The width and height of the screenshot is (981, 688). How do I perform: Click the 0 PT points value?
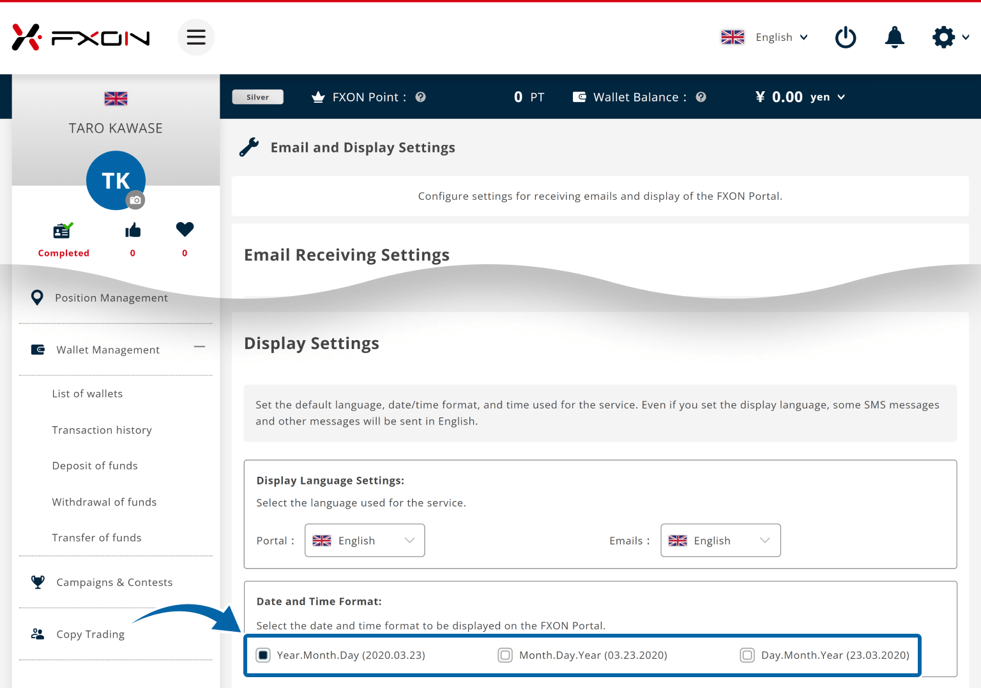click(529, 97)
